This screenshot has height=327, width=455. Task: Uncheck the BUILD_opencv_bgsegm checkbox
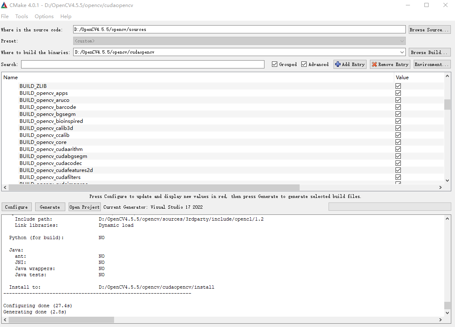398,114
